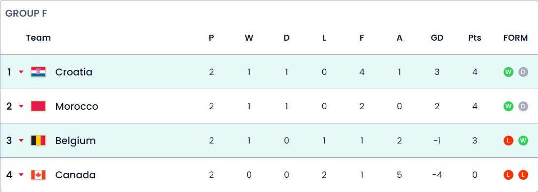Click Croatia's green W form badge
Screen dimensions: 538x192
click(509, 72)
